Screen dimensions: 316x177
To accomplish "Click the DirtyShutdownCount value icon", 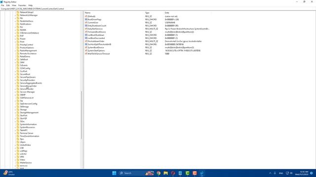I will 86,26.
